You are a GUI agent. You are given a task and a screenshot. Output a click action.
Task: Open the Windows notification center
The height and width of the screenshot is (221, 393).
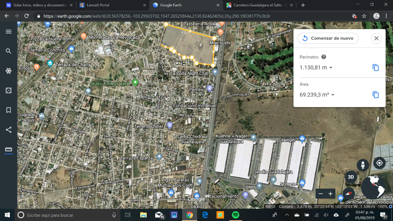coord(384,215)
